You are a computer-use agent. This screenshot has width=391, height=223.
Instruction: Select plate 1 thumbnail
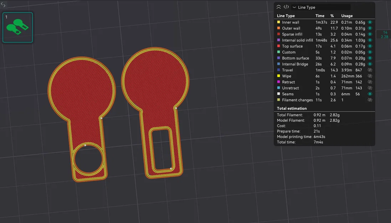(17, 27)
